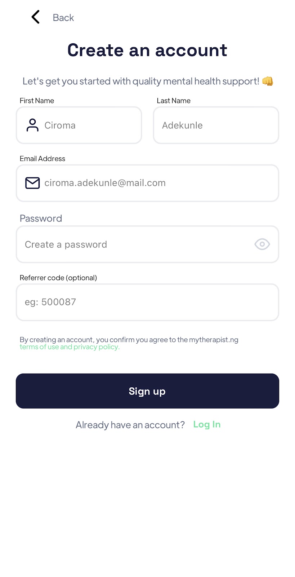Click the envelope icon in Email field

[32, 183]
